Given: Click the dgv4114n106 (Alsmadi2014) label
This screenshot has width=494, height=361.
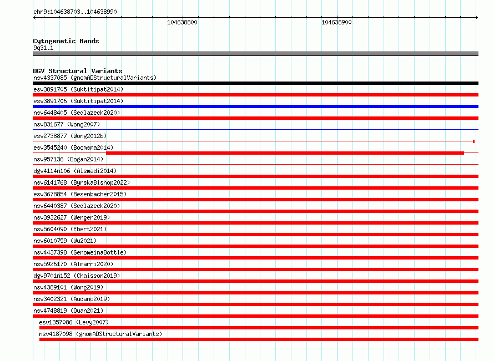Looking at the screenshot, I should pyautogui.click(x=75, y=171).
